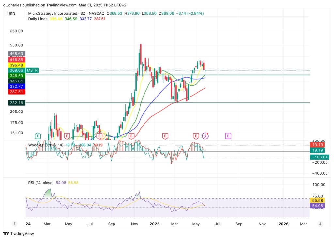Click the yellow 396.48 Daily Lines value
This screenshot has height=239, width=334.
[56, 19]
